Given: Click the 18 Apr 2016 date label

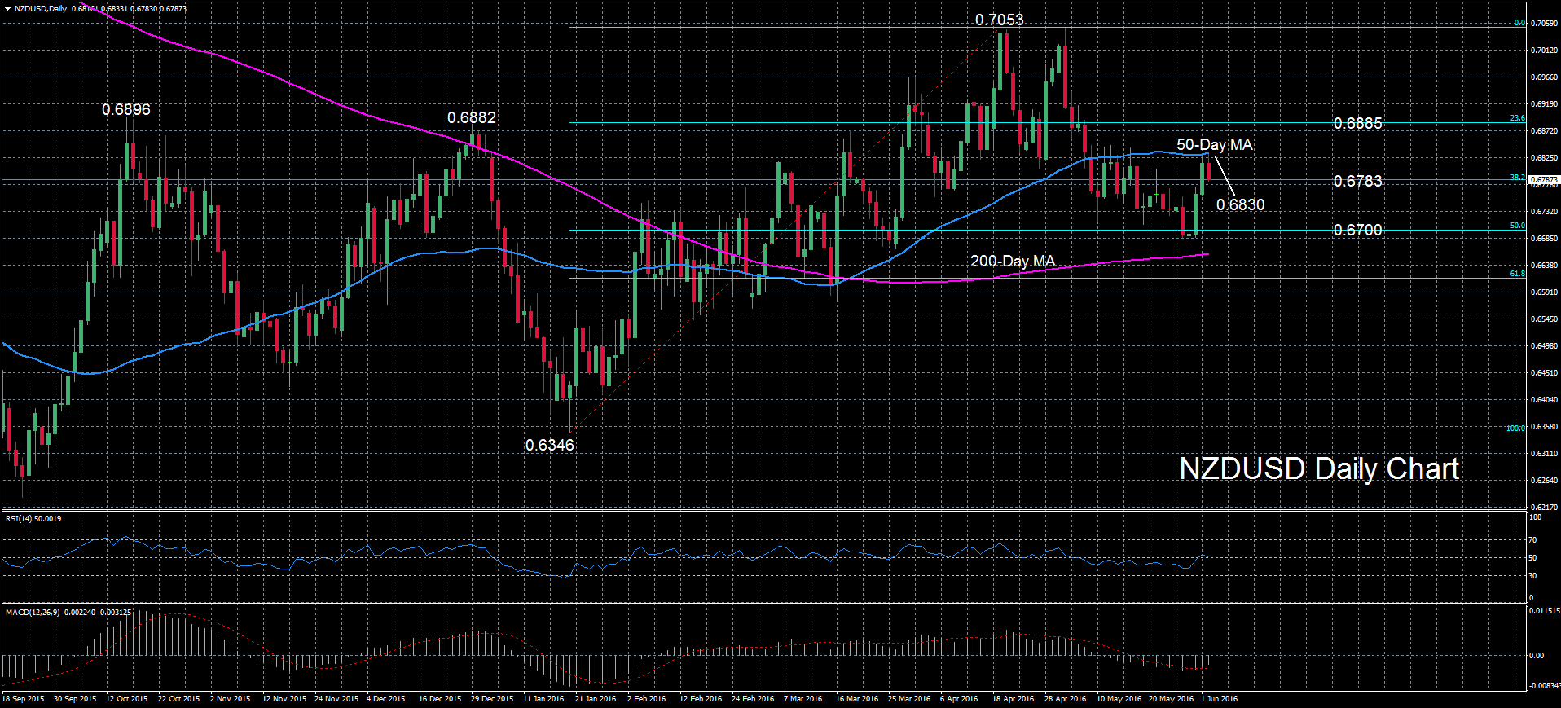Looking at the screenshot, I should click(x=1013, y=699).
